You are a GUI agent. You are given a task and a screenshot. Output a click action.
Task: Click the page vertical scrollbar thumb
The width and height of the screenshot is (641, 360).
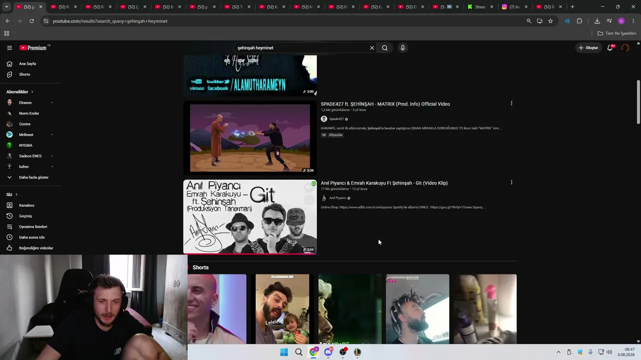pos(638,102)
